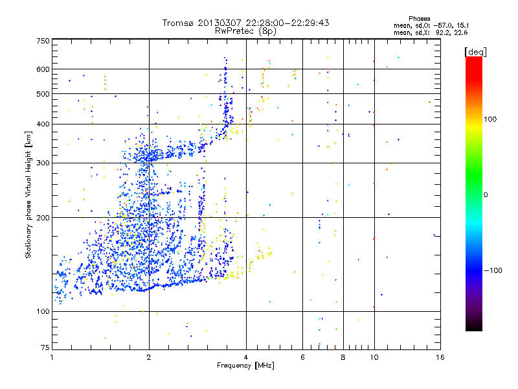Viewport: 518px width, 389px height.
Task: Click the 'Phases' header text
Action: (419, 19)
